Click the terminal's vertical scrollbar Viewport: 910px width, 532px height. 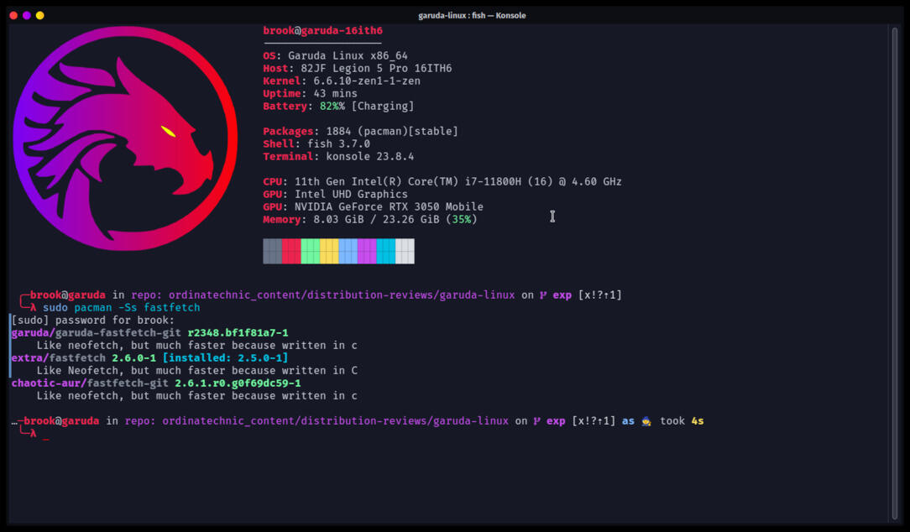point(894,274)
